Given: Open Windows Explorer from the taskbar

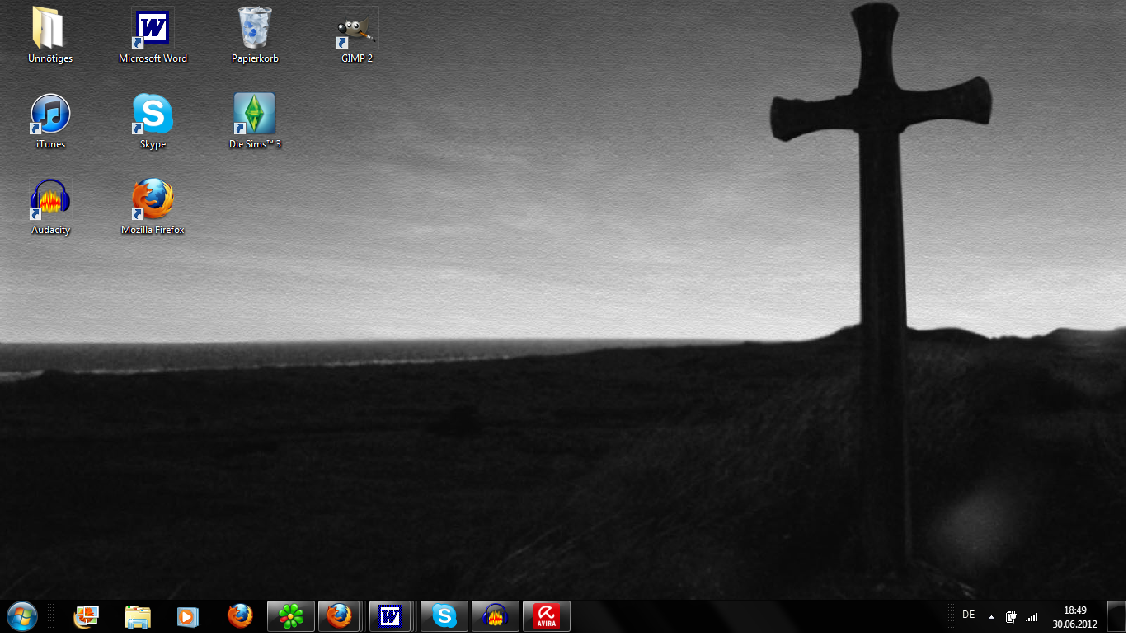Looking at the screenshot, I should click(138, 616).
